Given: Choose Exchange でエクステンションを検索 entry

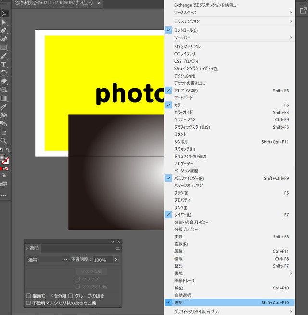Looking at the screenshot, I should coord(229,5).
